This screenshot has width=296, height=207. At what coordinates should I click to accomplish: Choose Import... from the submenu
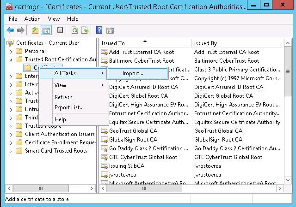click(137, 73)
